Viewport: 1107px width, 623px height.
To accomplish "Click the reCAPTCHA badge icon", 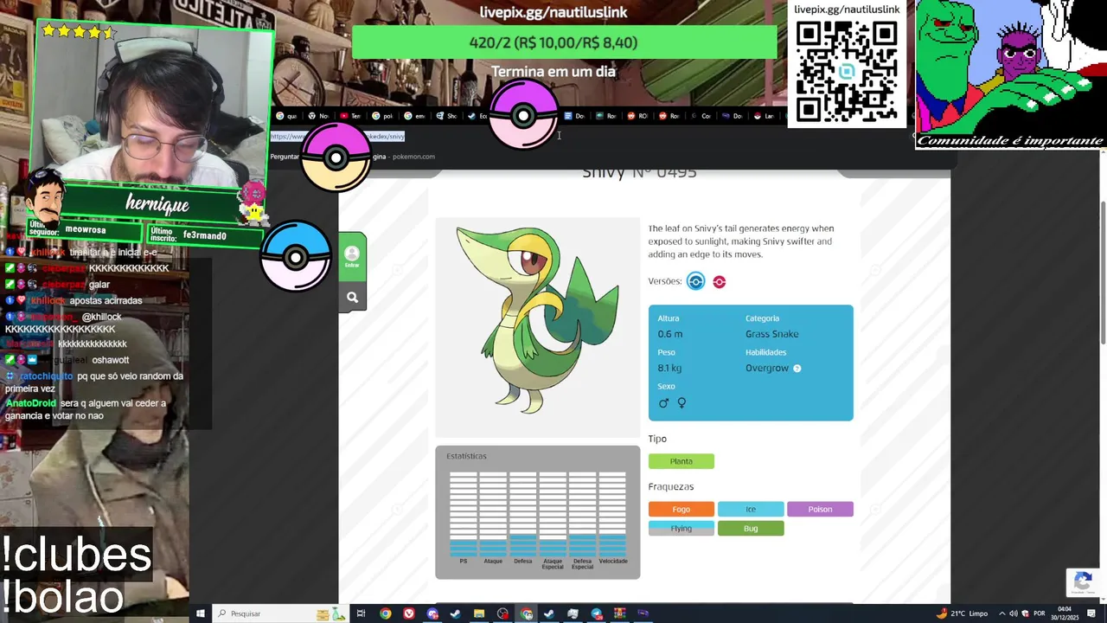I will tap(1083, 582).
